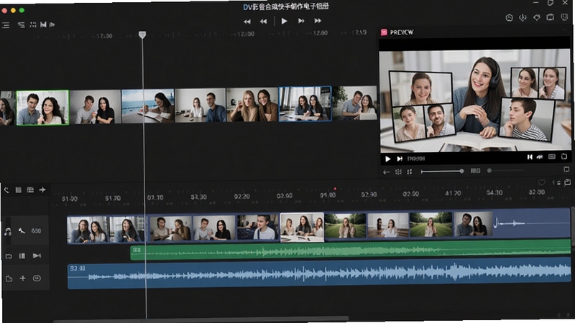
Task: Select the PREVIEW panel tab
Action: click(x=397, y=32)
